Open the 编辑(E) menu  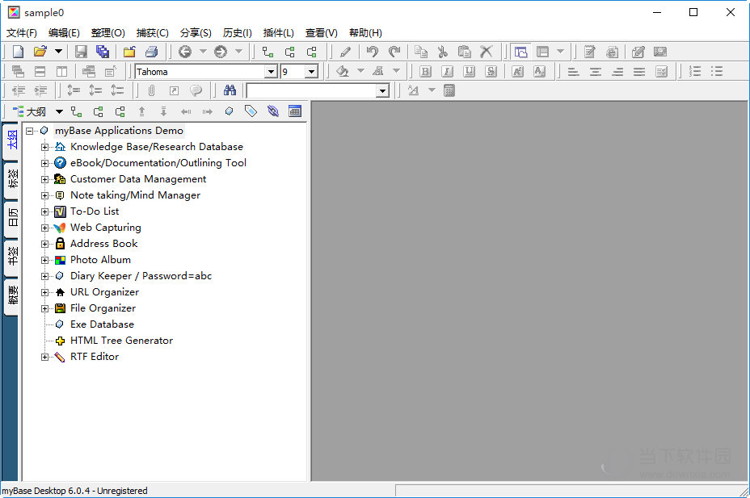64,32
